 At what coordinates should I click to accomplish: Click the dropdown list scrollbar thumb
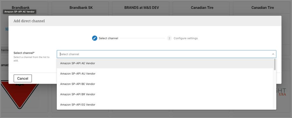coord(275,64)
